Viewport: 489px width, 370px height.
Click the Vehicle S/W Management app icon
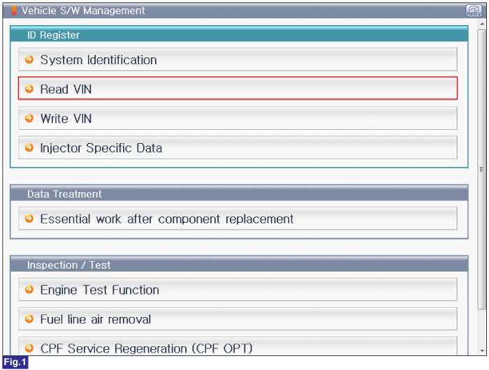click(x=14, y=10)
